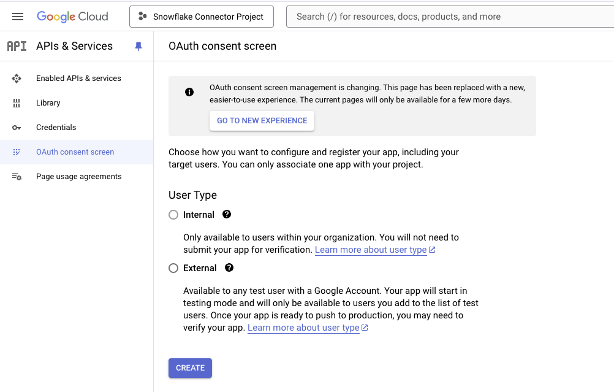Click the Create button
This screenshot has height=392, width=614.
[190, 368]
